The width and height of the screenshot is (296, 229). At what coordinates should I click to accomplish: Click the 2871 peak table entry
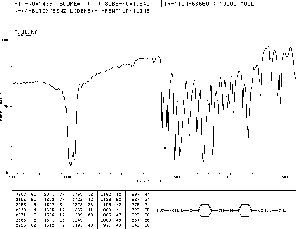point(21,215)
